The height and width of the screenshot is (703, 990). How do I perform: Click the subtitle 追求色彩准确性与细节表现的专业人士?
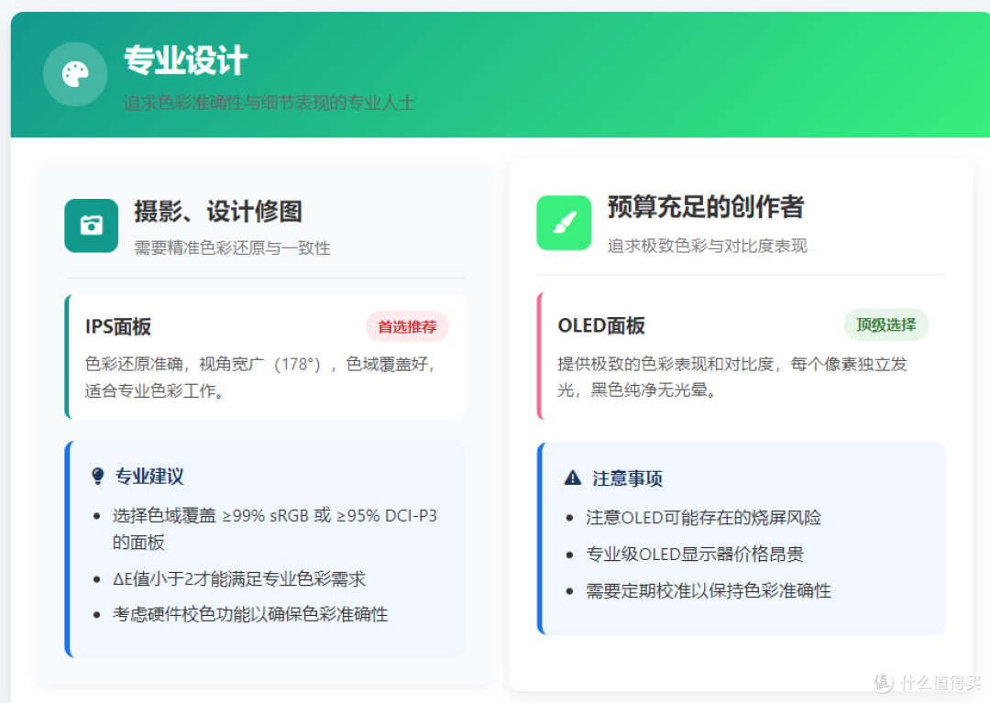(269, 103)
